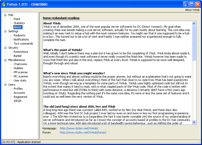Screen dimensions: 202x145
Task: Select the Security node label
Action: 13,48
